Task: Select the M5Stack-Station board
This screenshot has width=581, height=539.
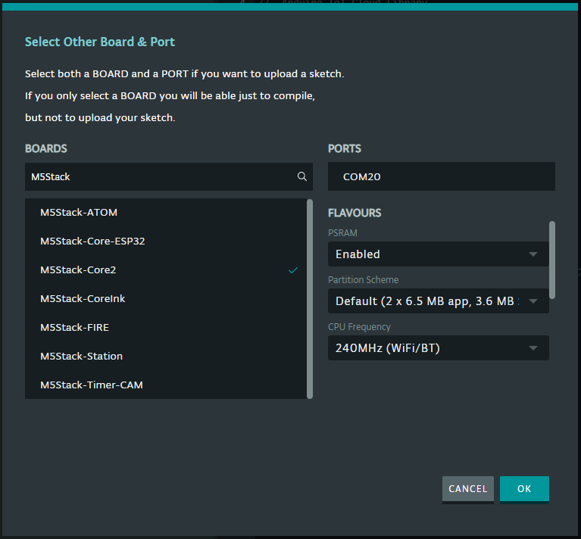Action: [166, 356]
